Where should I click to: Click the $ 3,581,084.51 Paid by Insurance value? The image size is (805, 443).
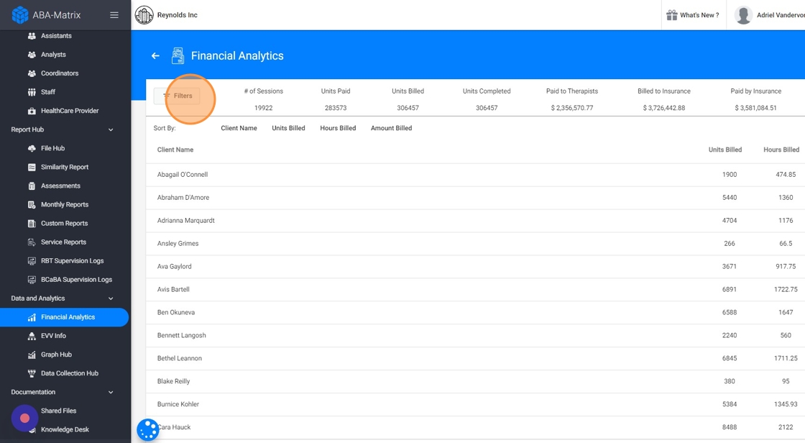pos(755,108)
